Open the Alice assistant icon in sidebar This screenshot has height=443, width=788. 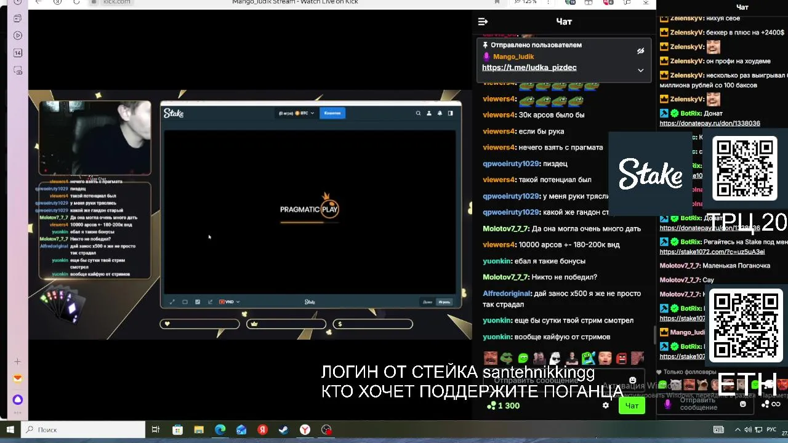pyautogui.click(x=17, y=400)
